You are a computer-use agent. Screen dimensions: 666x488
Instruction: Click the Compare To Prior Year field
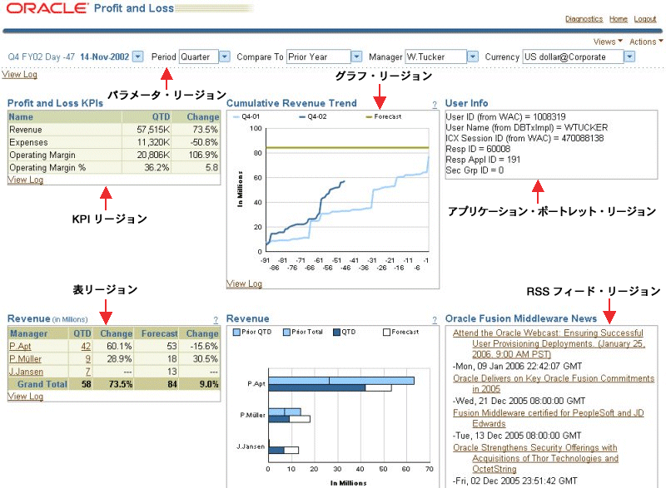[319, 57]
